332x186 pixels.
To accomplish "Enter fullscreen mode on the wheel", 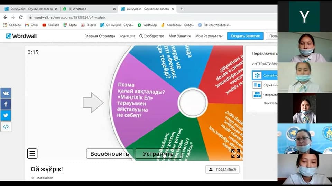I will pyautogui.click(x=236, y=154).
